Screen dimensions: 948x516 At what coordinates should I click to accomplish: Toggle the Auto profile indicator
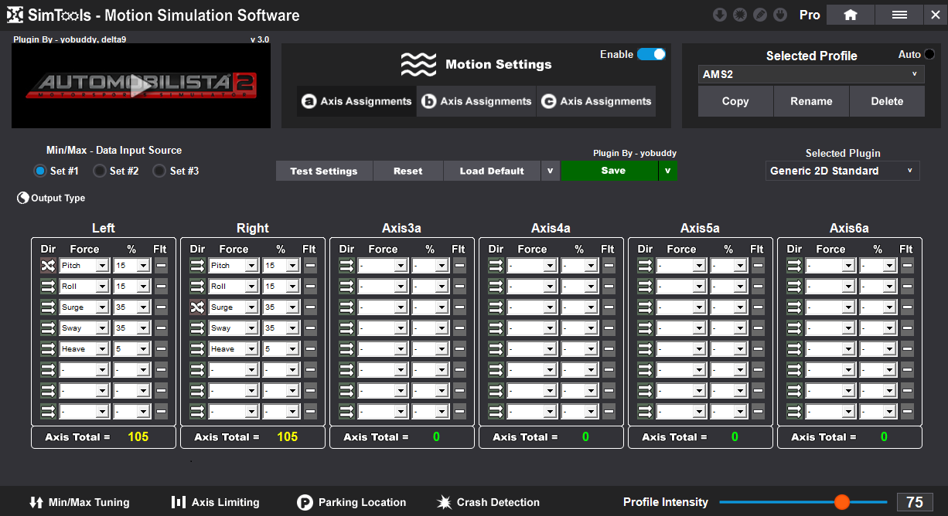pos(929,54)
